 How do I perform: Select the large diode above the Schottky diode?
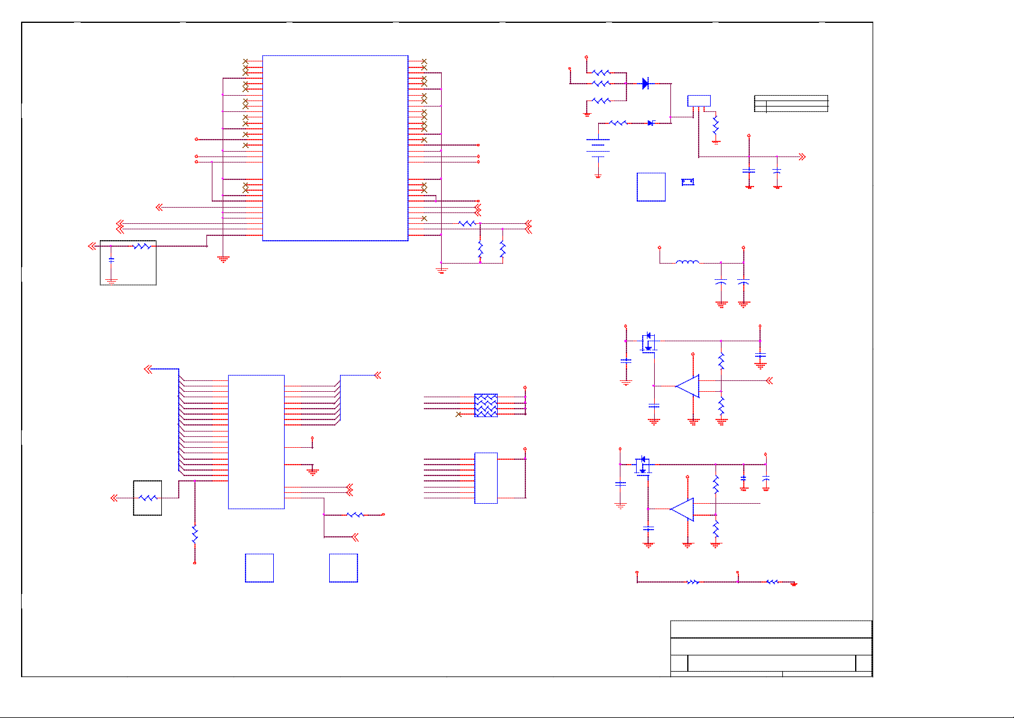(646, 84)
